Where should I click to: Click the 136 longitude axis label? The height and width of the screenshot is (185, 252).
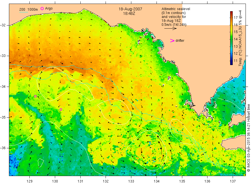tap(207, 181)
